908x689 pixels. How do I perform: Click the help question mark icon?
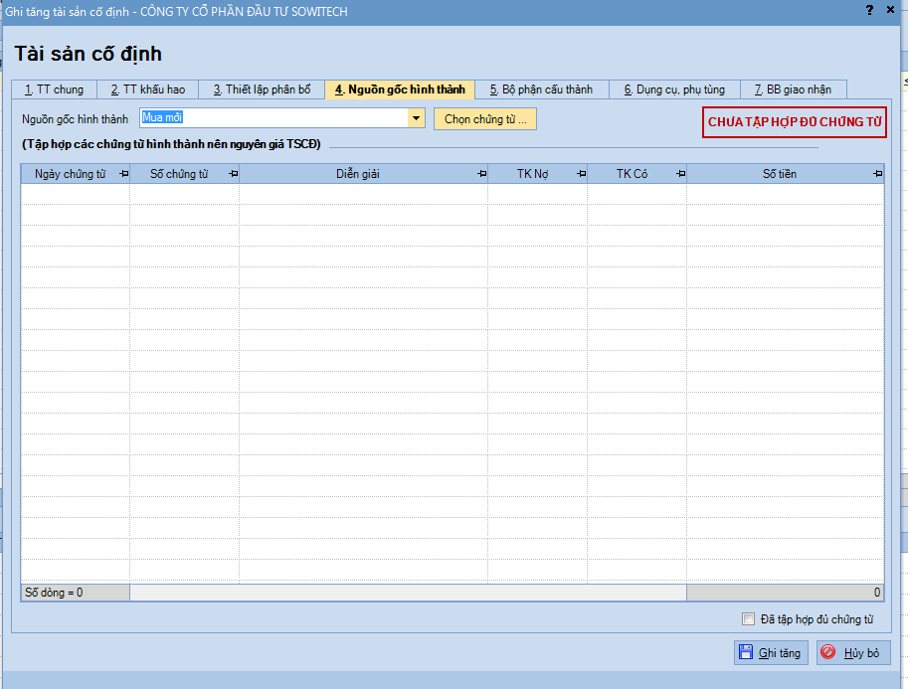[x=869, y=10]
